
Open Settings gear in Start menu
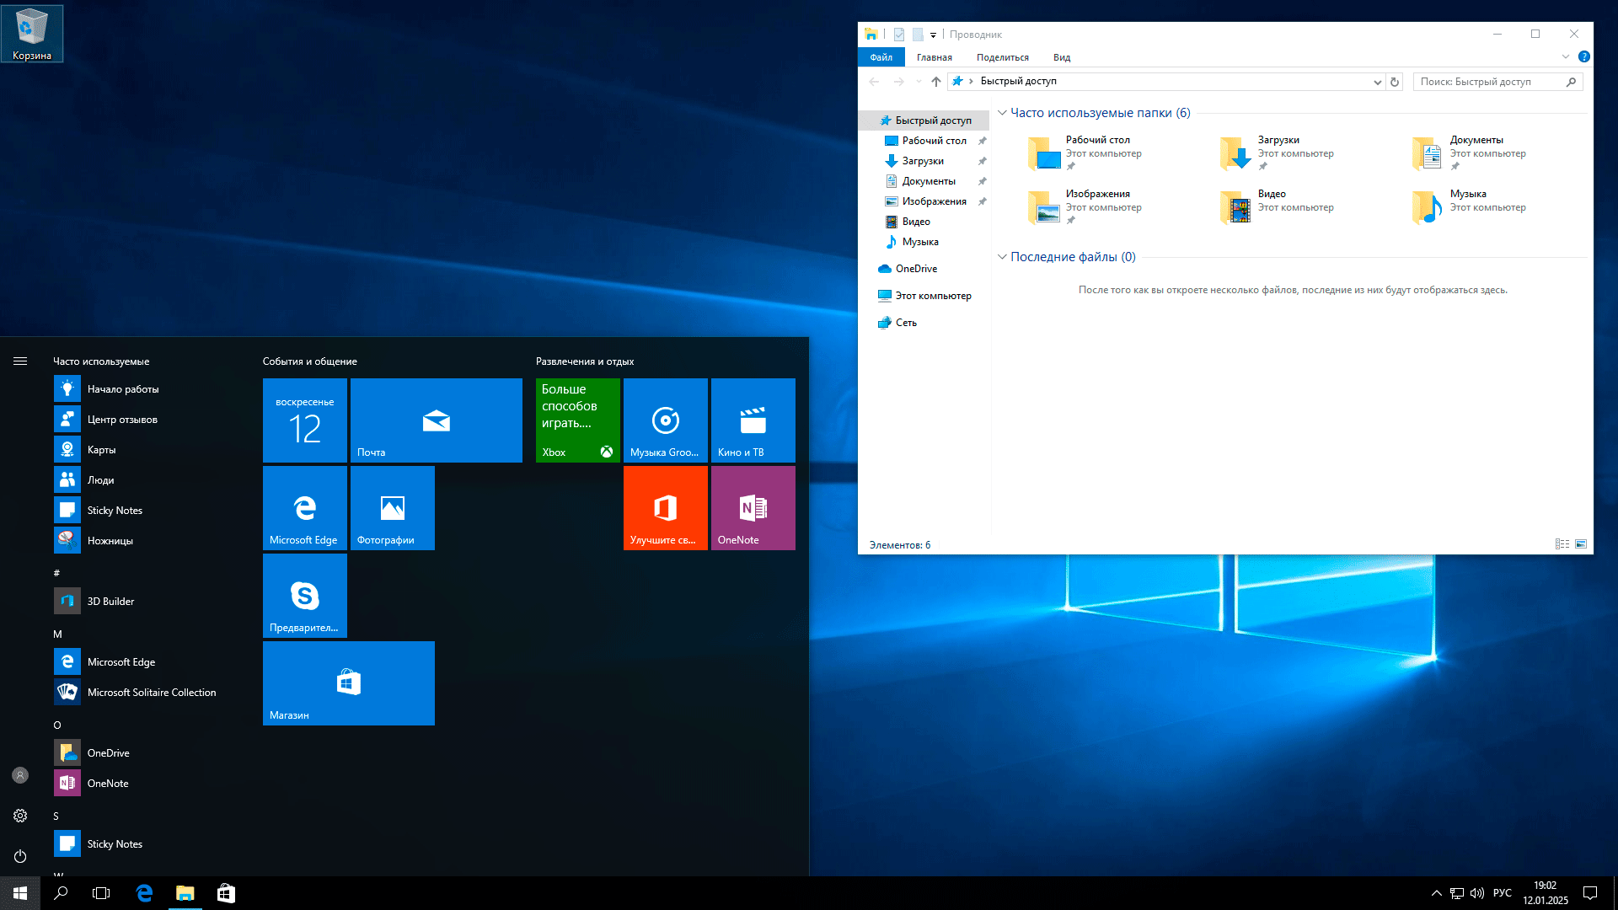click(x=20, y=816)
